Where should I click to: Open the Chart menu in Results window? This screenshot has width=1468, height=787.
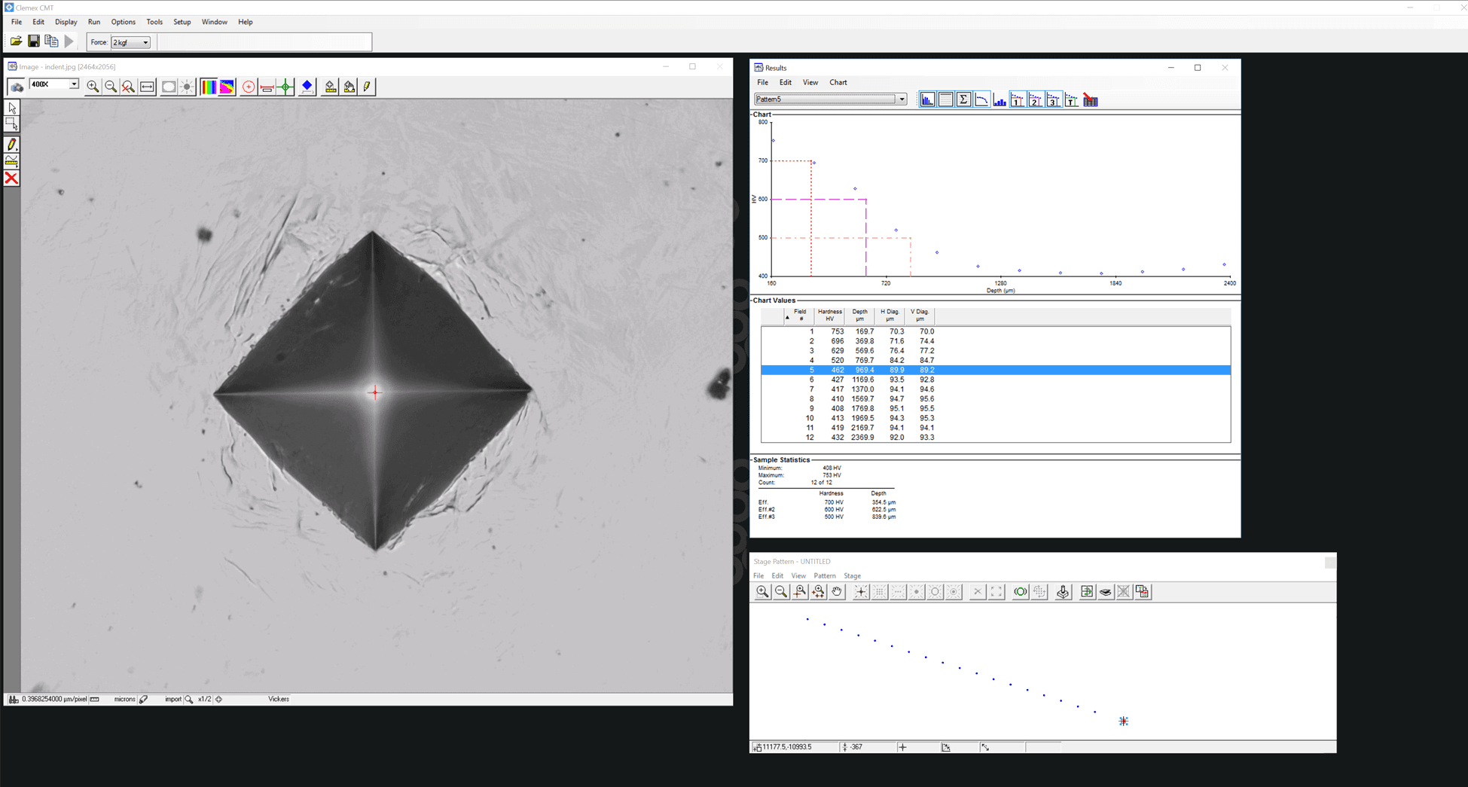pos(838,82)
